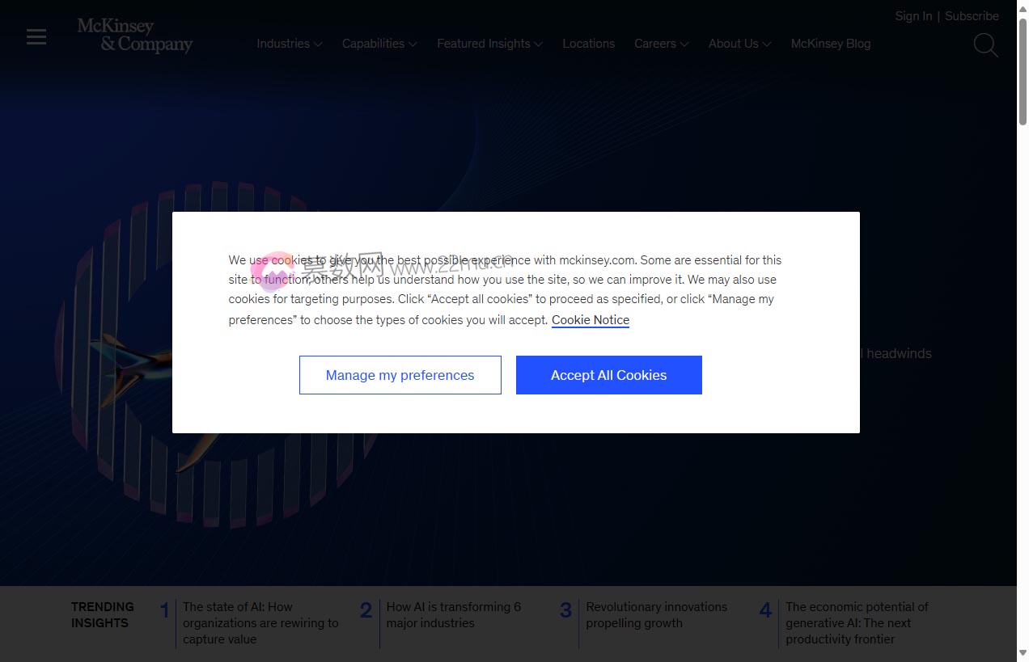
Task: Open the Featured Insights dropdown
Action: (489, 44)
